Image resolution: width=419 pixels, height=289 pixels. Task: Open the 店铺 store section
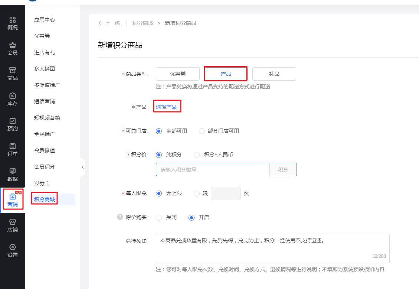click(13, 225)
